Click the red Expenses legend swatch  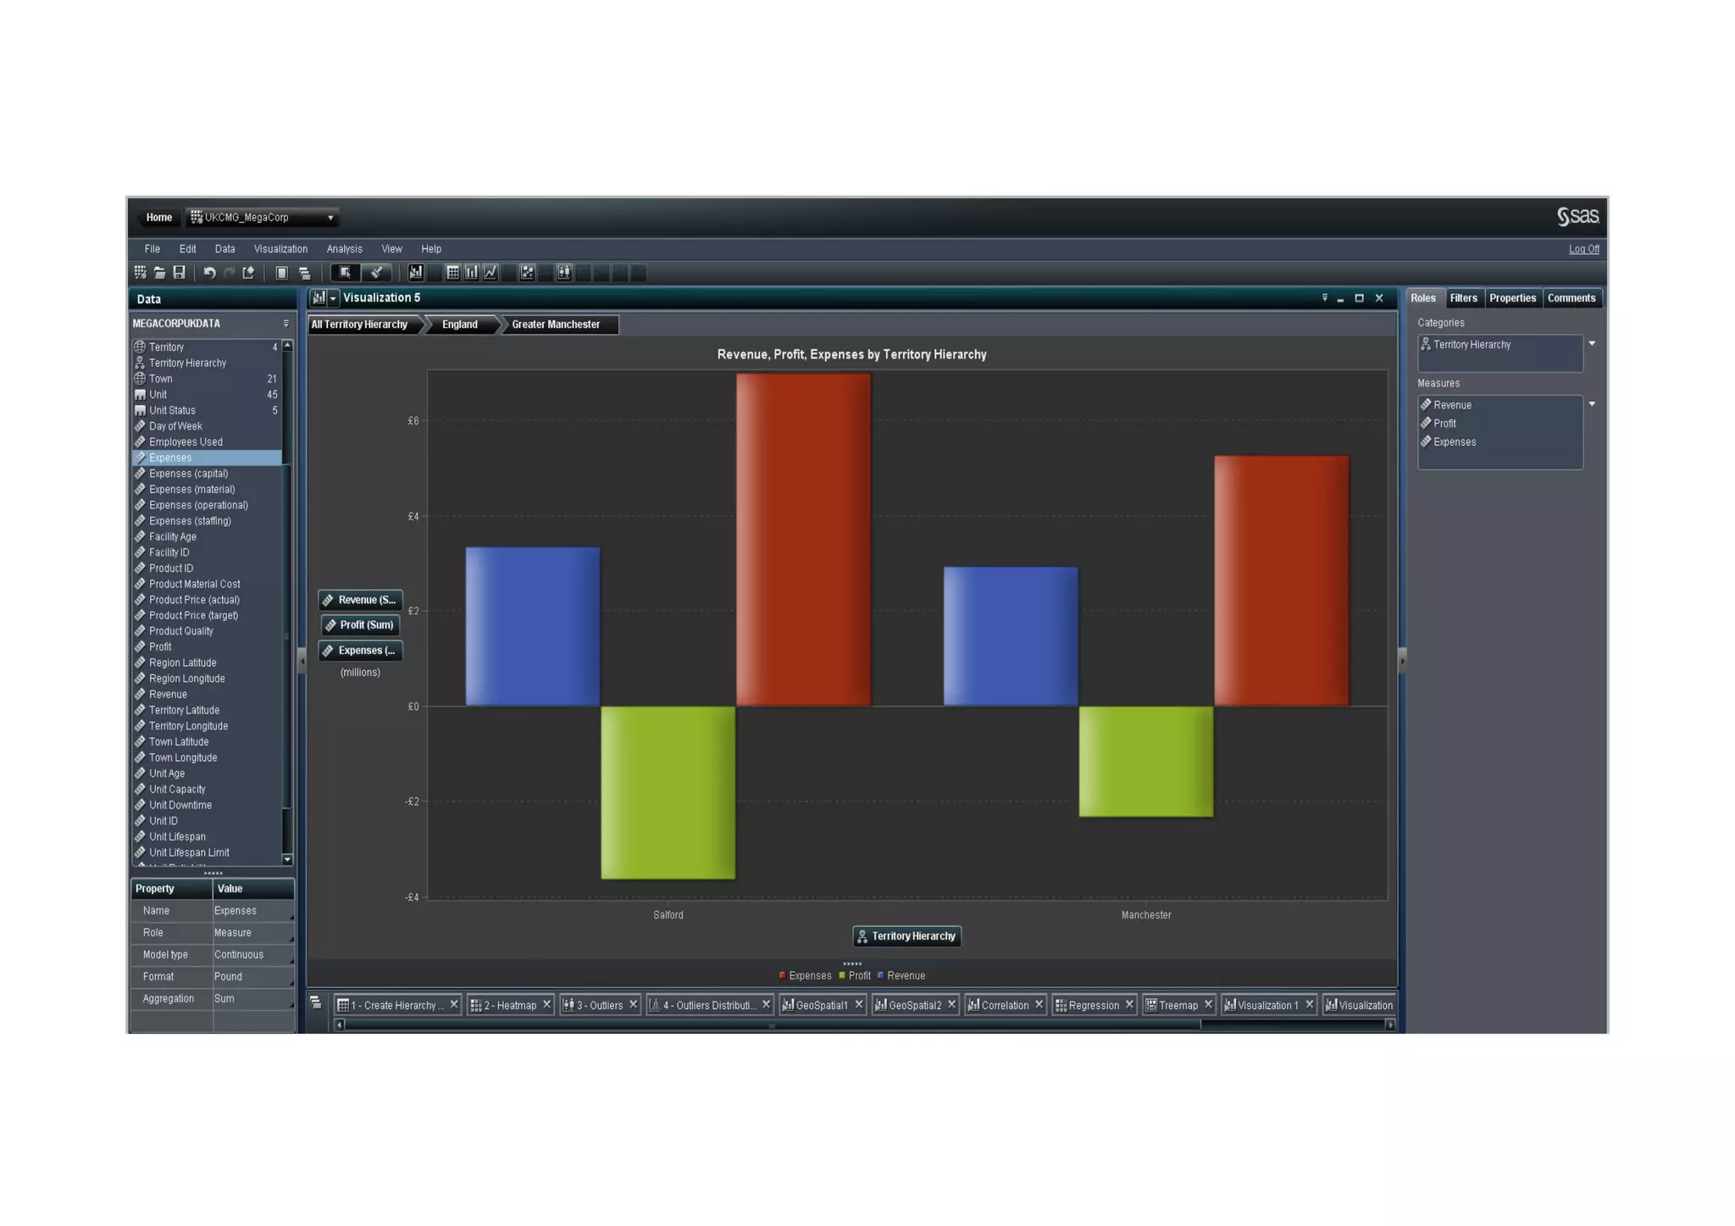tap(782, 975)
